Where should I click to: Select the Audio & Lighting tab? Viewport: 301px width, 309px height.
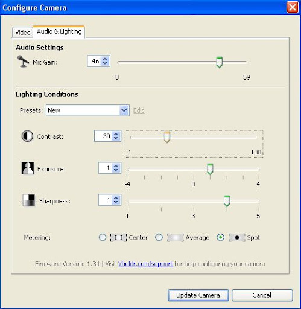click(59, 31)
